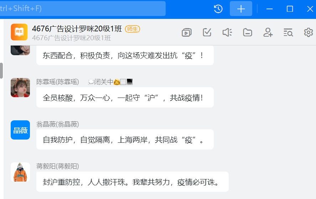Select the message starting with 全员核酸
The height and width of the screenshot is (199, 316).
pyautogui.click(x=125, y=98)
